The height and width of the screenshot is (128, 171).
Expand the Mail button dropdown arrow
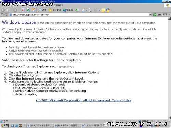(87, 10)
